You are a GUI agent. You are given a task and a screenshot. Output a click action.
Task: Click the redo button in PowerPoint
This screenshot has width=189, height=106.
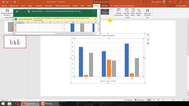[x=11, y=2]
